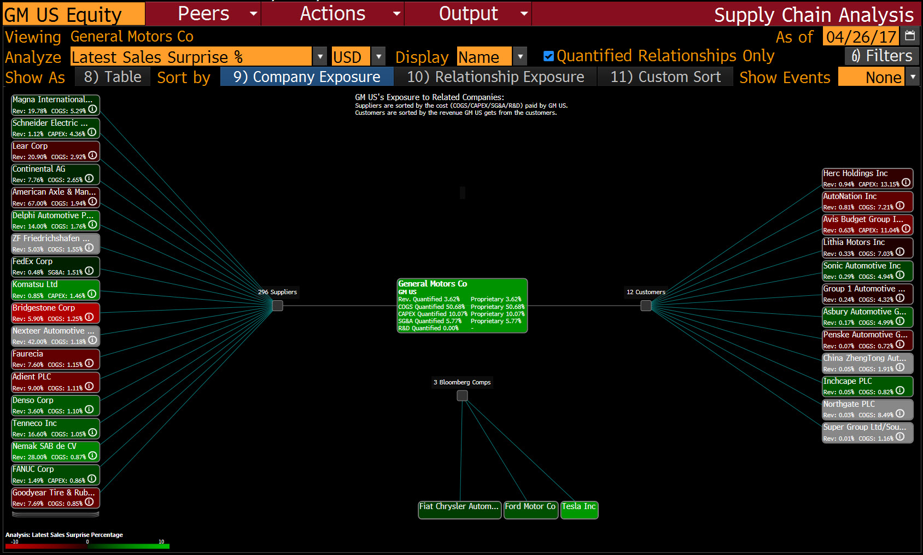Open info icon on Lithia Motors card
Viewport: 923px width, 555px height.
pyautogui.click(x=900, y=252)
